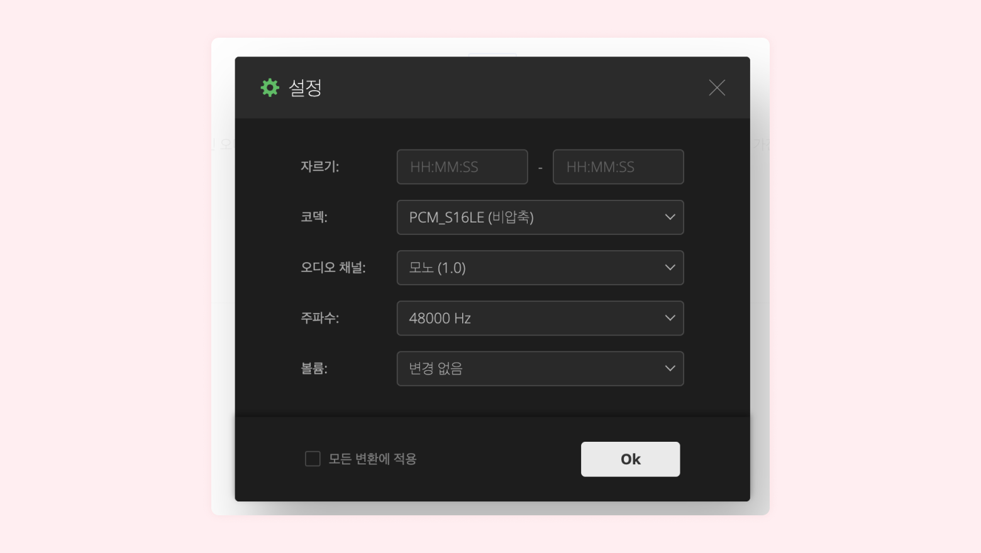Image resolution: width=981 pixels, height=553 pixels.
Task: Click the trim end time HH:MM:SS field
Action: pos(618,167)
